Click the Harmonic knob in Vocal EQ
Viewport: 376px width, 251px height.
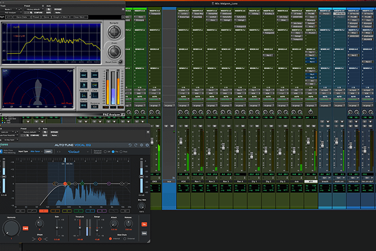(x=11, y=228)
